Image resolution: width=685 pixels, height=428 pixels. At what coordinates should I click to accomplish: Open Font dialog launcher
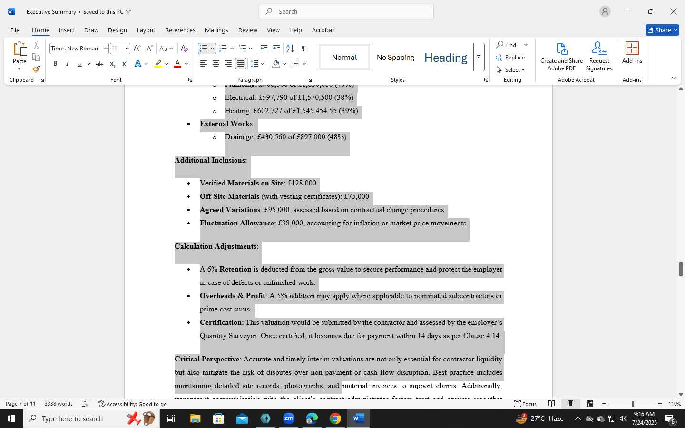(x=190, y=80)
